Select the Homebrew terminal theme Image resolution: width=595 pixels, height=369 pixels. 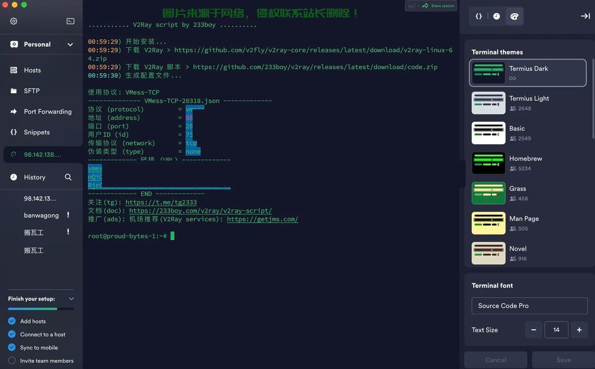(528, 163)
